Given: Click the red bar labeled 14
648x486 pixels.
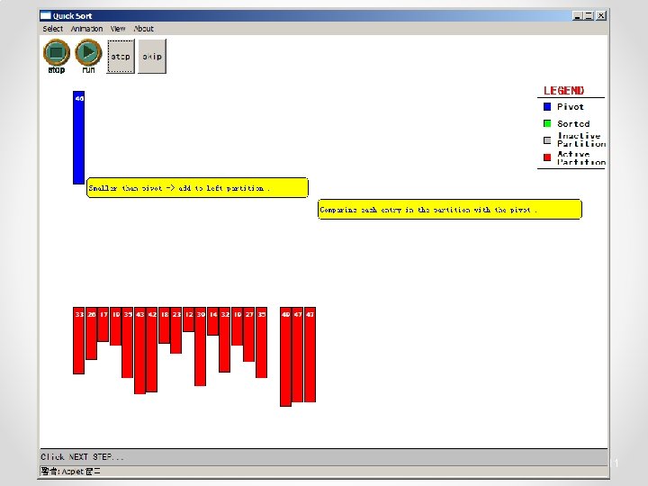Looking at the screenshot, I should coord(212,321).
